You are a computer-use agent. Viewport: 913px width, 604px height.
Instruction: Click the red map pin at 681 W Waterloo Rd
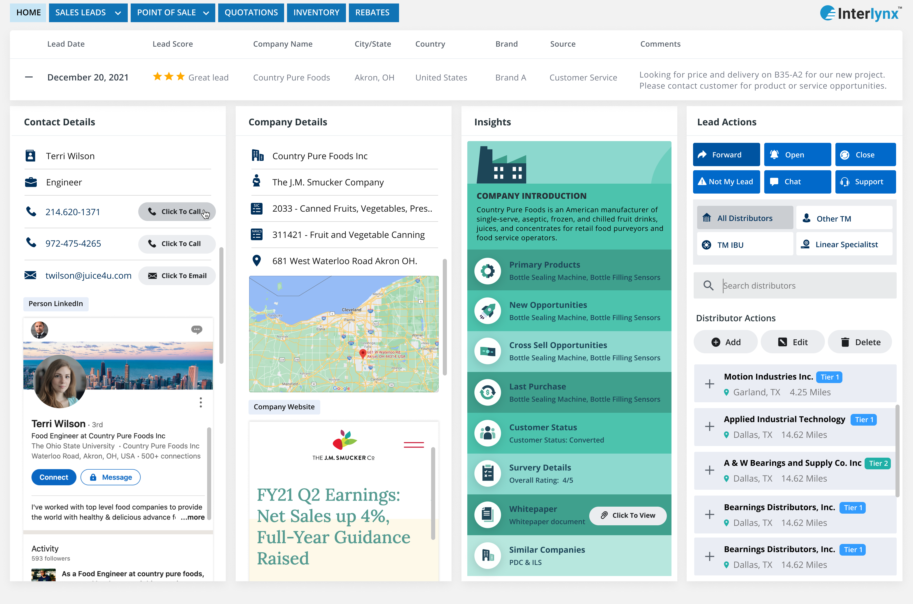pos(362,354)
